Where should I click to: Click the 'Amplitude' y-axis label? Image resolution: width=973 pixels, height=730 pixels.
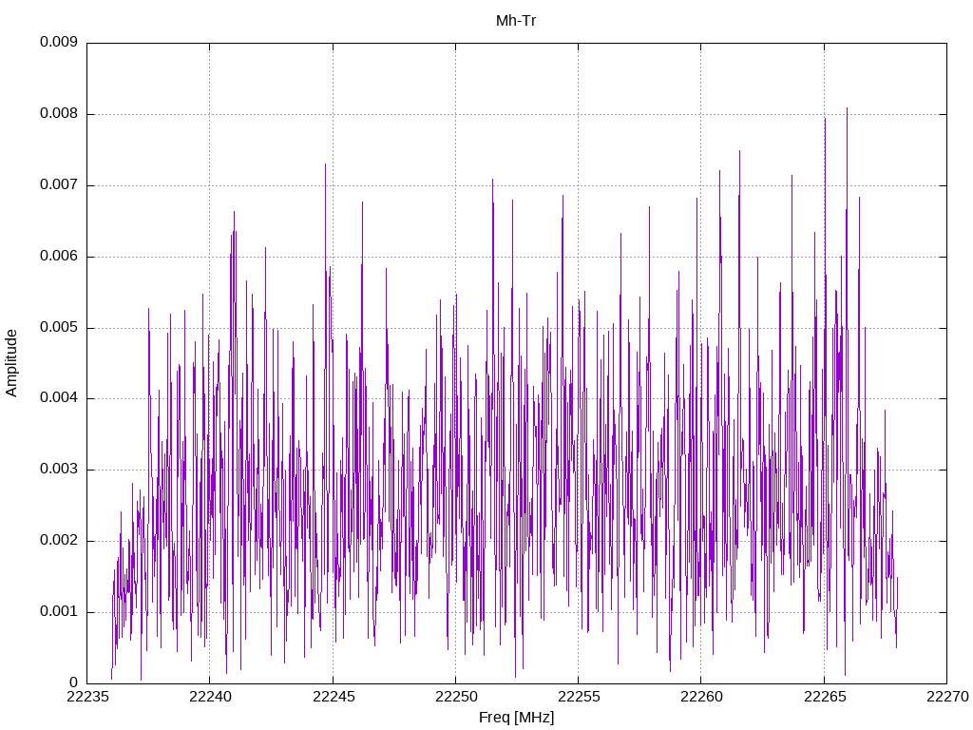point(11,363)
